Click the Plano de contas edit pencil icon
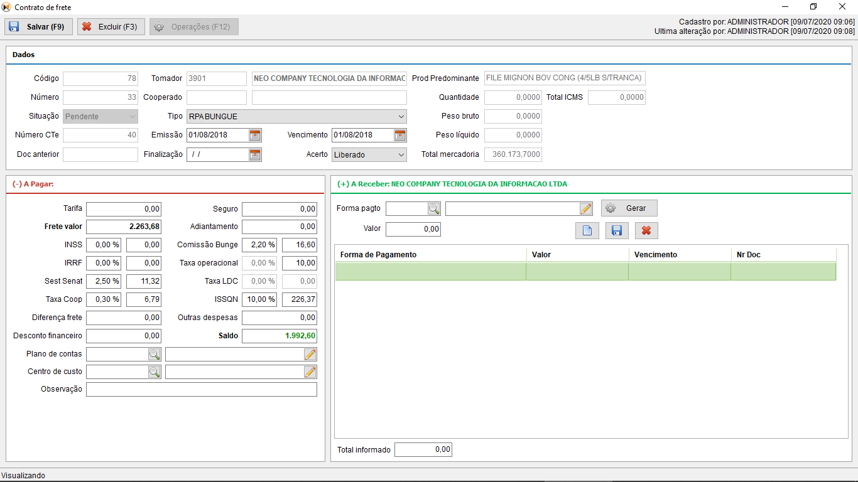The height and width of the screenshot is (482, 858). (x=310, y=354)
